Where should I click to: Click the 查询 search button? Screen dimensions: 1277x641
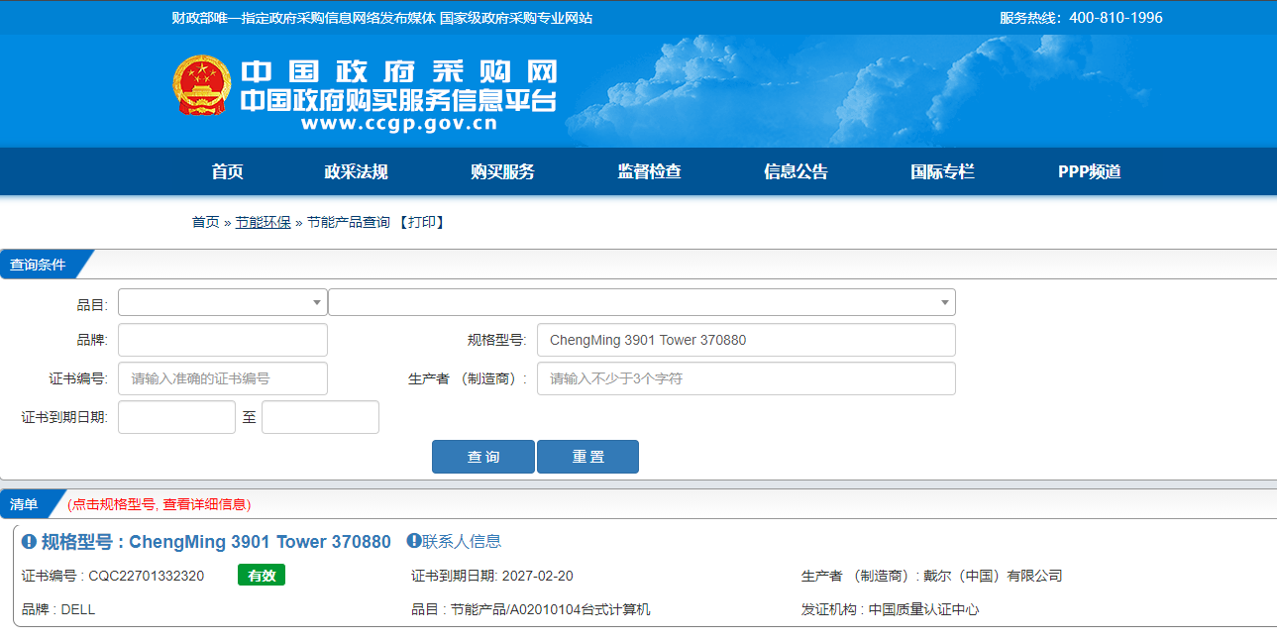(x=483, y=457)
